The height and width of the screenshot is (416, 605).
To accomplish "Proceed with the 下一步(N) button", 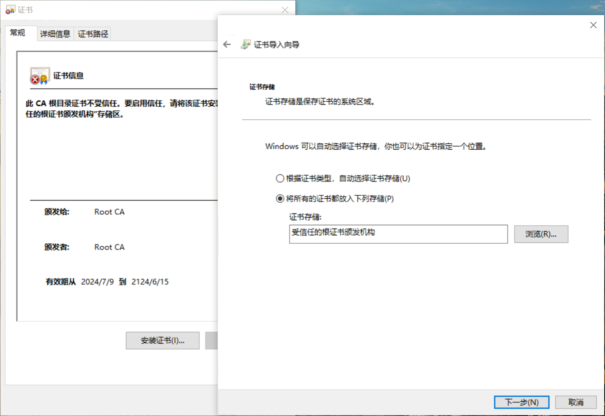I will (x=521, y=402).
